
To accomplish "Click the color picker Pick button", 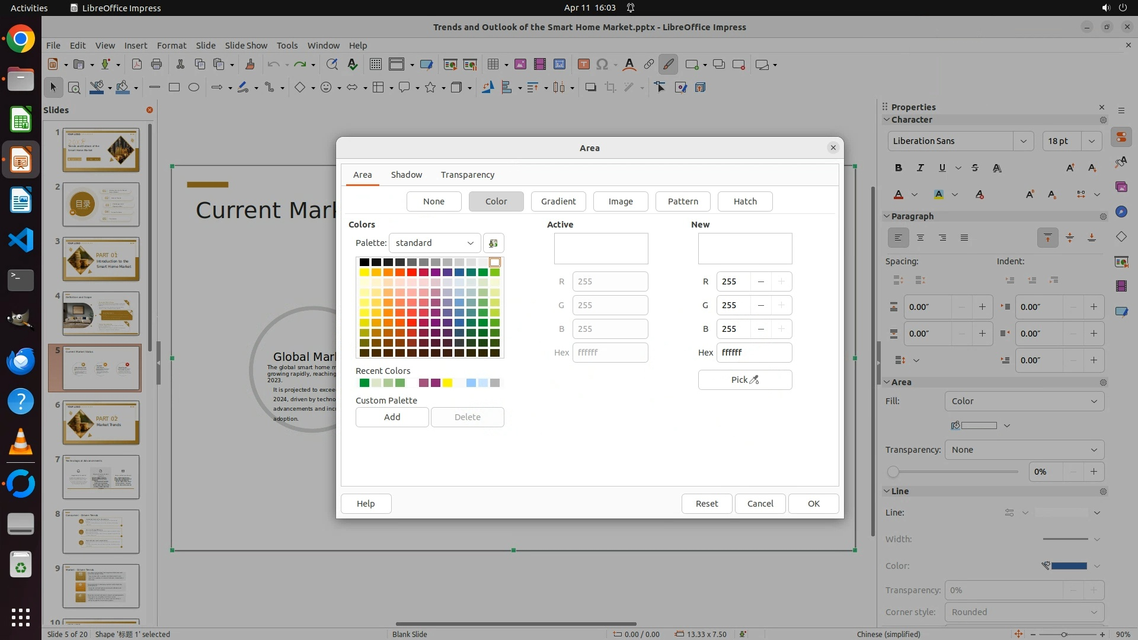I will point(744,380).
